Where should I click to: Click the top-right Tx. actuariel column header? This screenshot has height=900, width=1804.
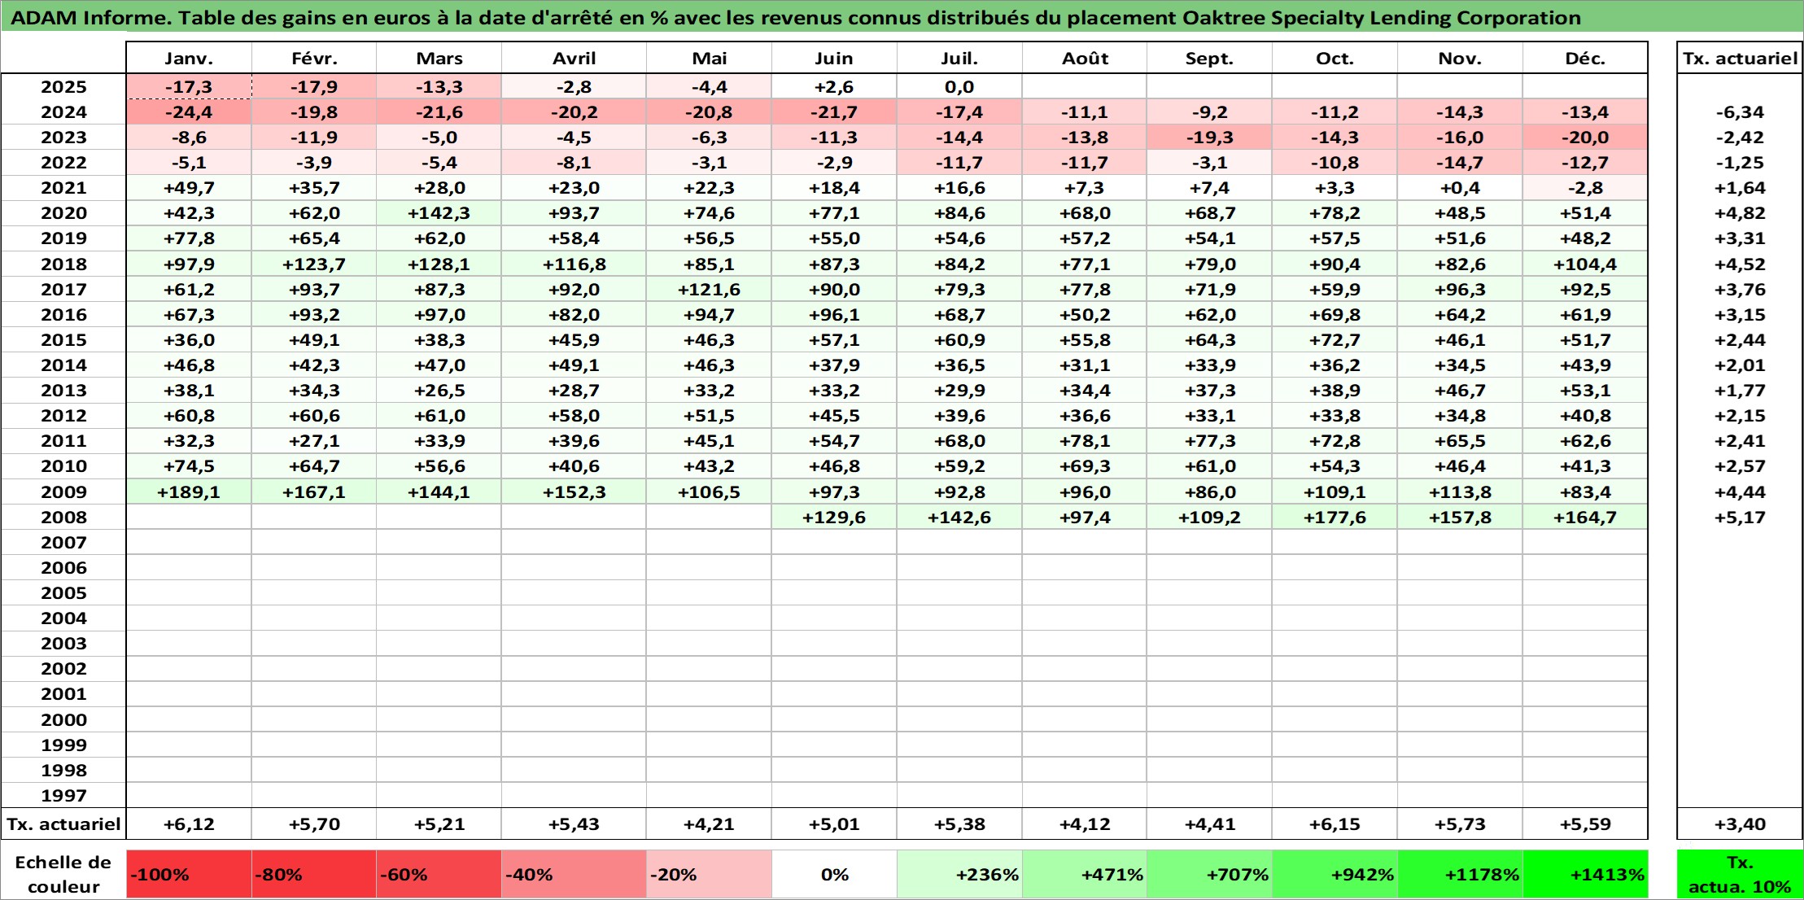[x=1740, y=58]
